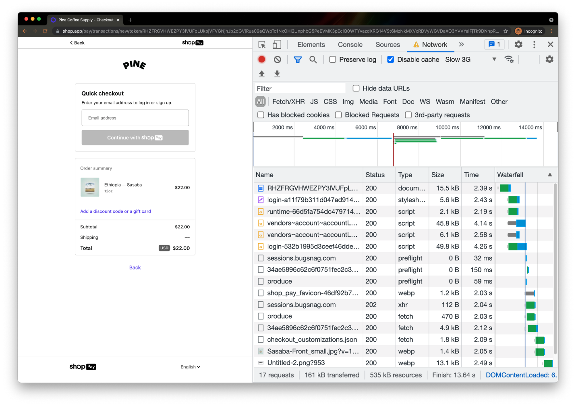
Task: Toggle the network filter funnel icon
Action: coord(298,60)
